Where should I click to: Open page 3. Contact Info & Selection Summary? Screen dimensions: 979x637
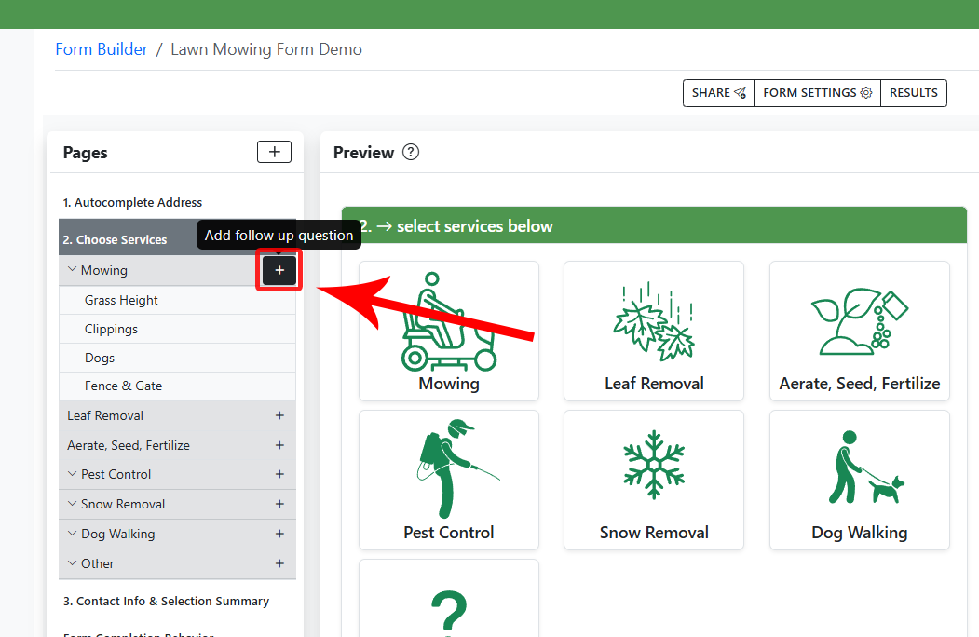click(166, 602)
